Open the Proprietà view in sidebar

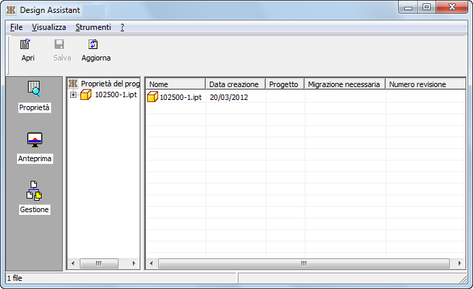pos(34,97)
